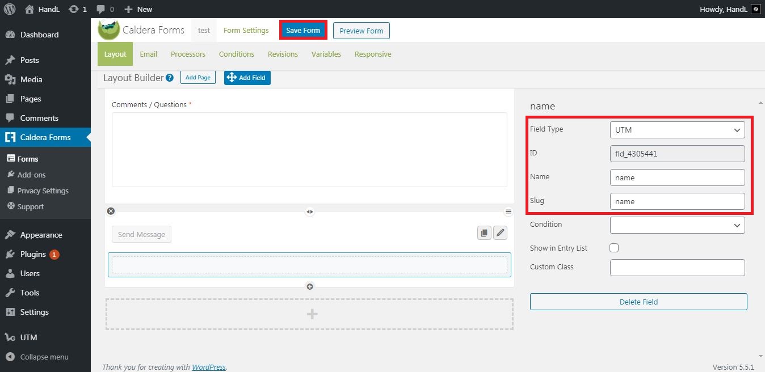Open the Plugins menu in sidebar
Screen dimensions: 765x372
click(x=33, y=254)
